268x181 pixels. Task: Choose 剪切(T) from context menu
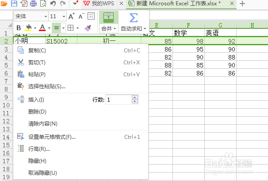[x=80, y=63]
